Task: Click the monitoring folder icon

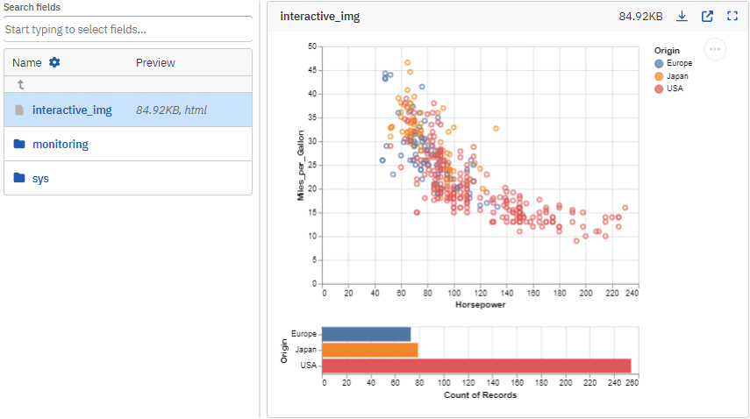Action: coord(19,144)
